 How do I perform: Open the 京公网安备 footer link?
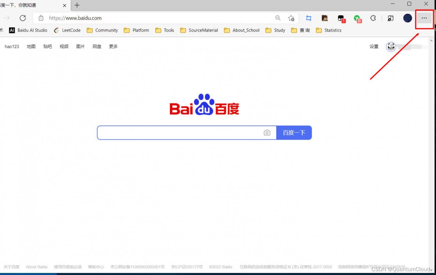pyautogui.click(x=138, y=267)
